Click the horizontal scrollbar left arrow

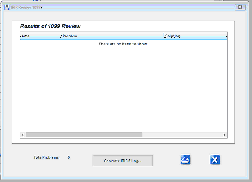(x=23, y=135)
